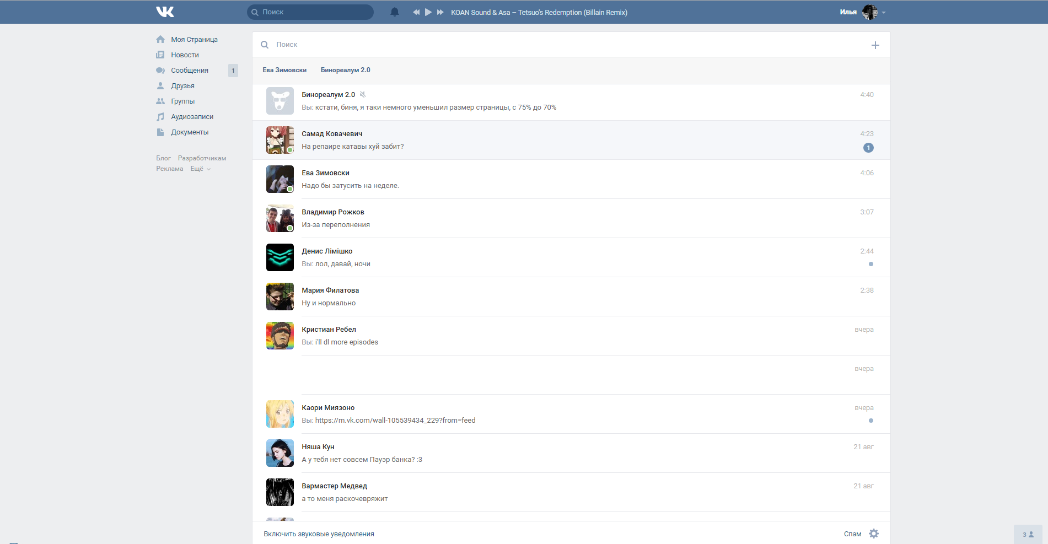Click the home icon beside Моя Страница
The image size is (1048, 544).
[x=160, y=39]
